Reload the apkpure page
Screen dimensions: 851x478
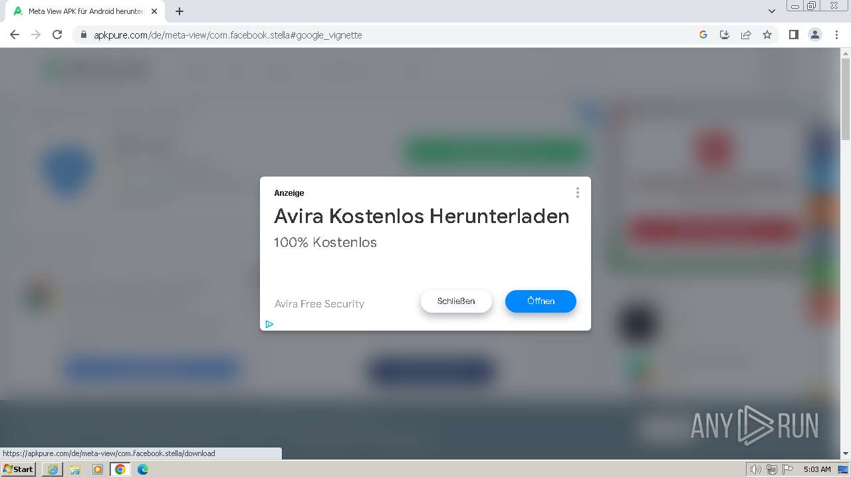[x=57, y=35]
